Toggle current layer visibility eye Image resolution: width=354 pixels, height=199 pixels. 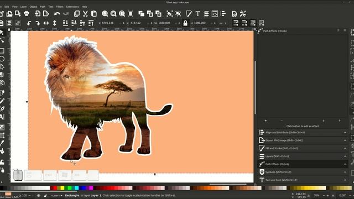coord(39,195)
